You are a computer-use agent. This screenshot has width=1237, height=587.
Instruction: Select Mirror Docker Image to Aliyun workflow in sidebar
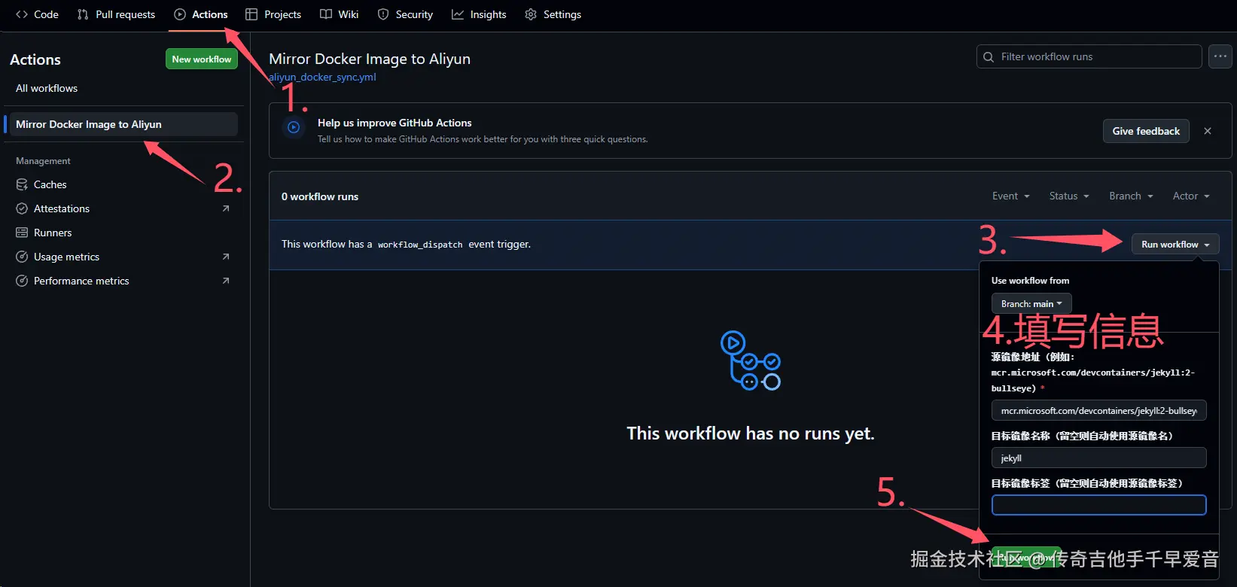coord(123,124)
